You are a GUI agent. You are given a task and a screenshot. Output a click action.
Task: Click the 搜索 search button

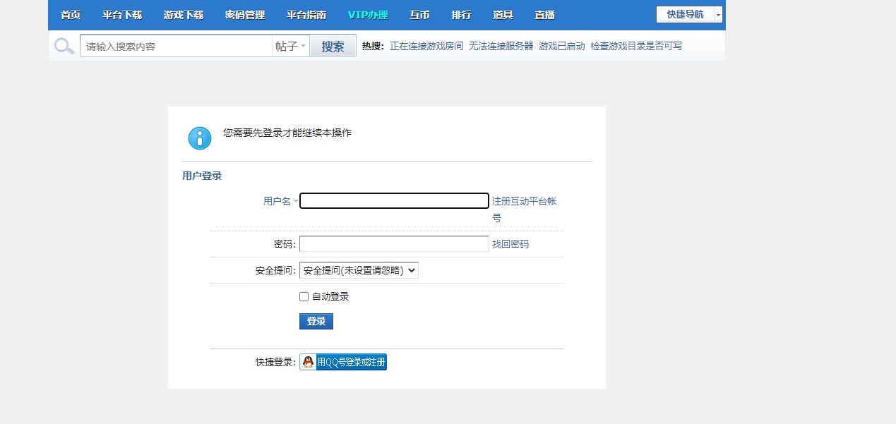pyautogui.click(x=333, y=45)
